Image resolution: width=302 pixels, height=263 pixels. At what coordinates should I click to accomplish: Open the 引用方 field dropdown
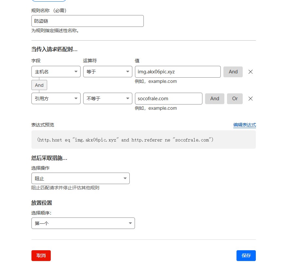tap(56, 99)
